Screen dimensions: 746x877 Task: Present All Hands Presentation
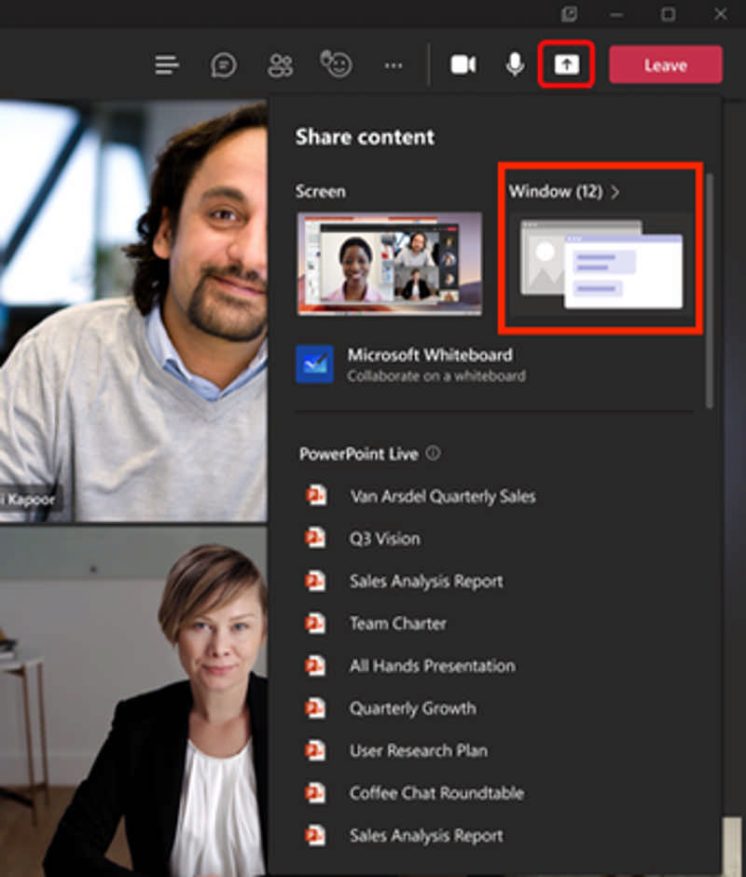coord(432,665)
